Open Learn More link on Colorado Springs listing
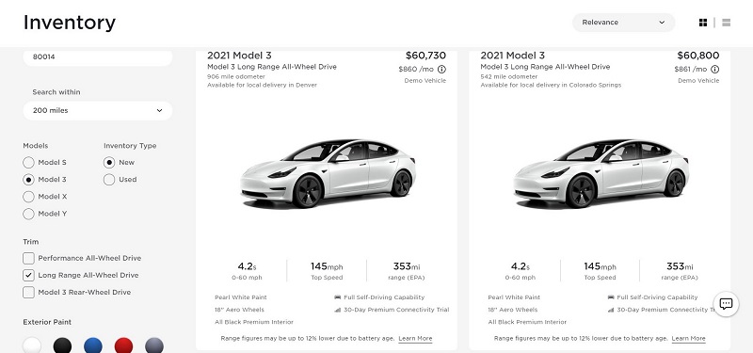 pyautogui.click(x=688, y=339)
